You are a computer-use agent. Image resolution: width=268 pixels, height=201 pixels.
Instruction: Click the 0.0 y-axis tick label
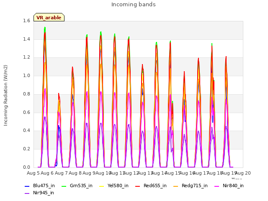[26, 167]
